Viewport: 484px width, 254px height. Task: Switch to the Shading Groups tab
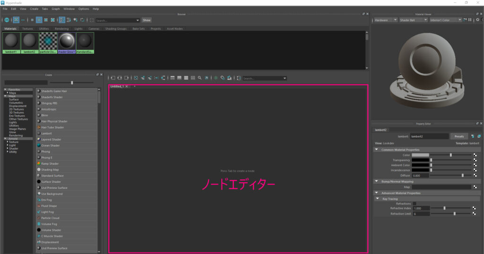pos(116,29)
